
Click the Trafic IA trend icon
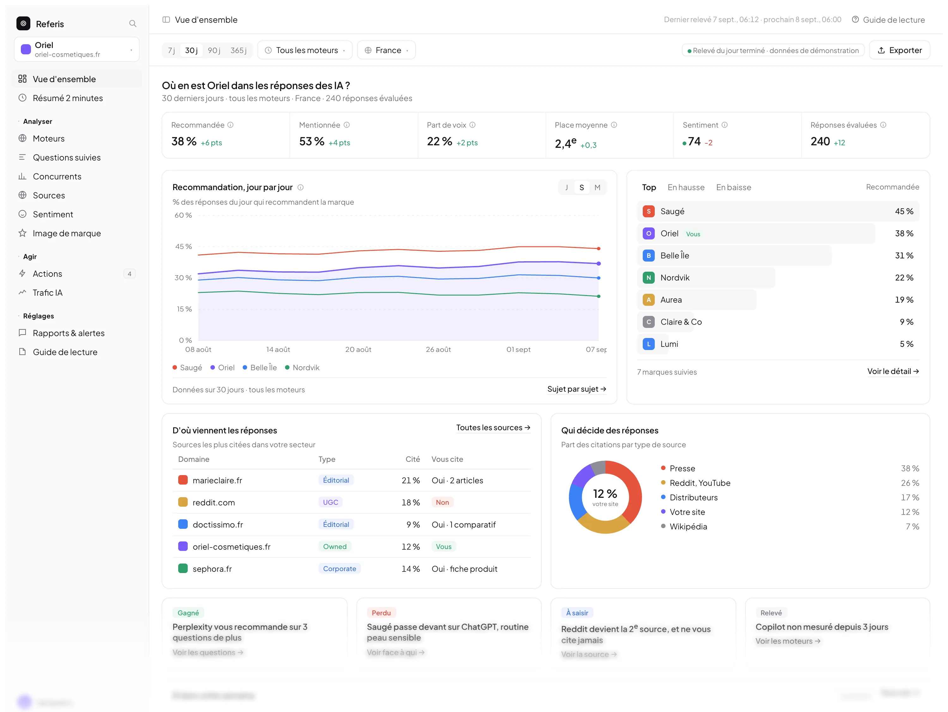point(22,292)
